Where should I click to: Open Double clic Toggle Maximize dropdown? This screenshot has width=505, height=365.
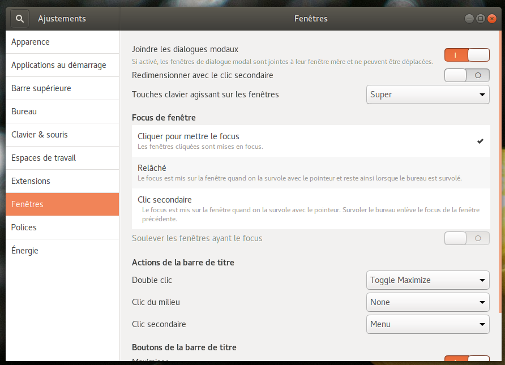tap(427, 280)
